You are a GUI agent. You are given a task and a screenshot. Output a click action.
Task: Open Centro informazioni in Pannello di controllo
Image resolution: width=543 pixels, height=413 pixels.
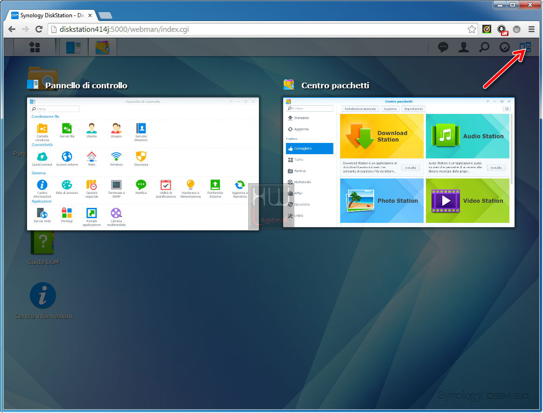(x=42, y=189)
